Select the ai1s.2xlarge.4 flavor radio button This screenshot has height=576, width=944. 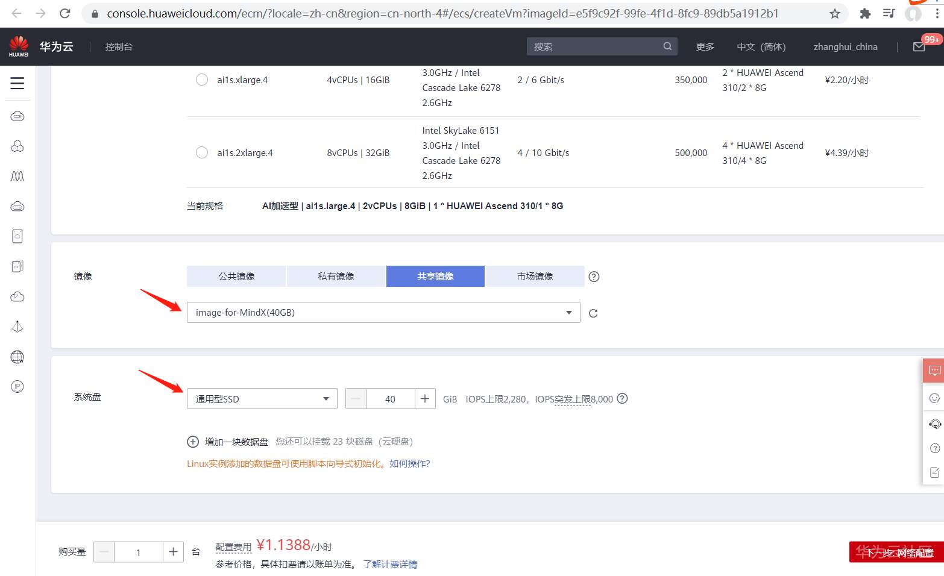pos(202,152)
